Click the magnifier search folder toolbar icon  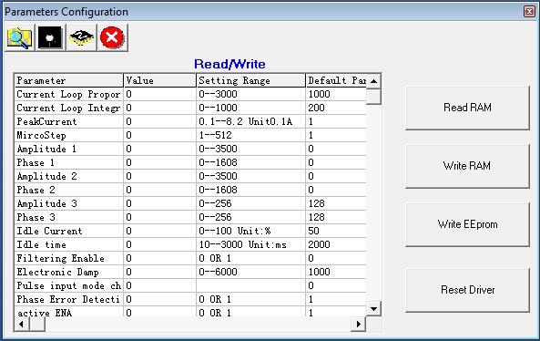pyautogui.click(x=20, y=37)
